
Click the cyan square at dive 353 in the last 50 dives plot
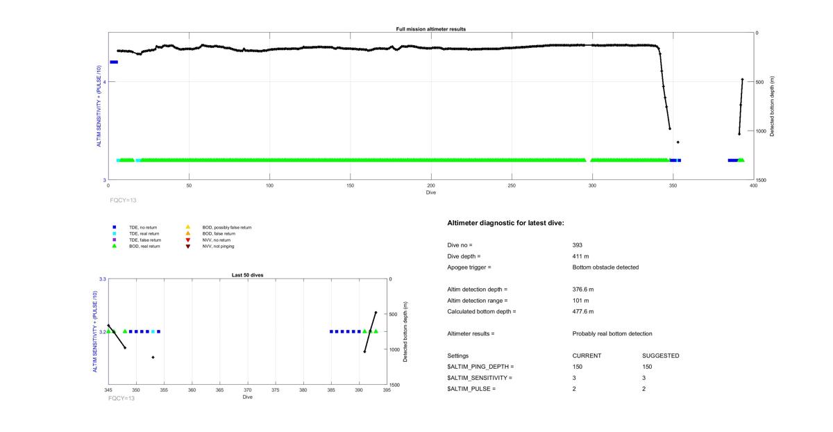153,331
